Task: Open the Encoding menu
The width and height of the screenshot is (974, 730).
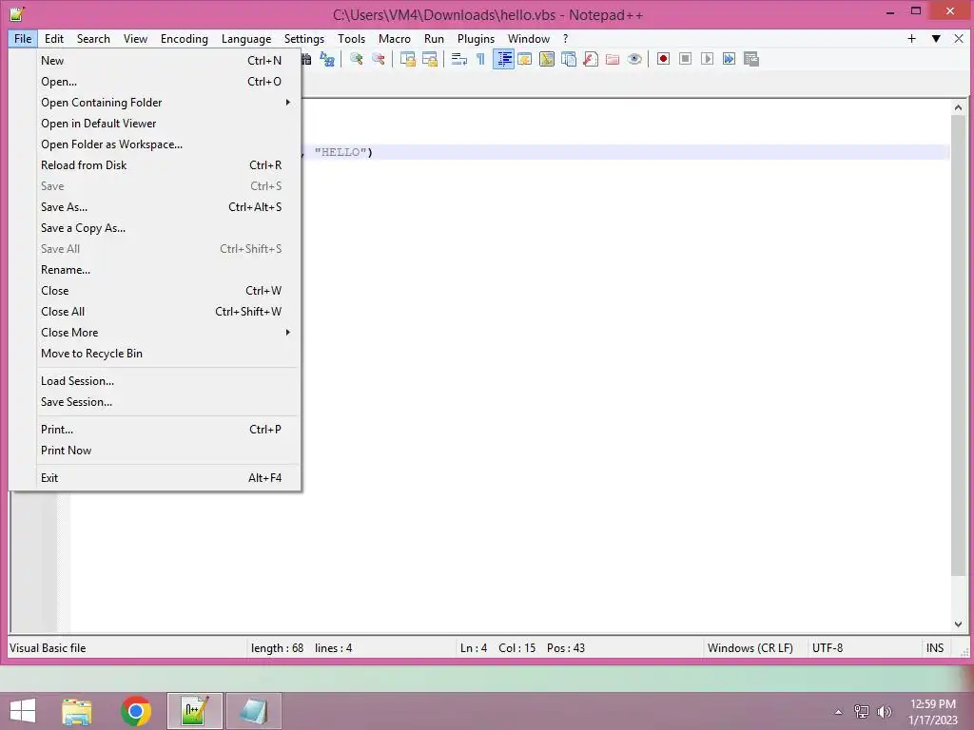Action: click(x=185, y=38)
